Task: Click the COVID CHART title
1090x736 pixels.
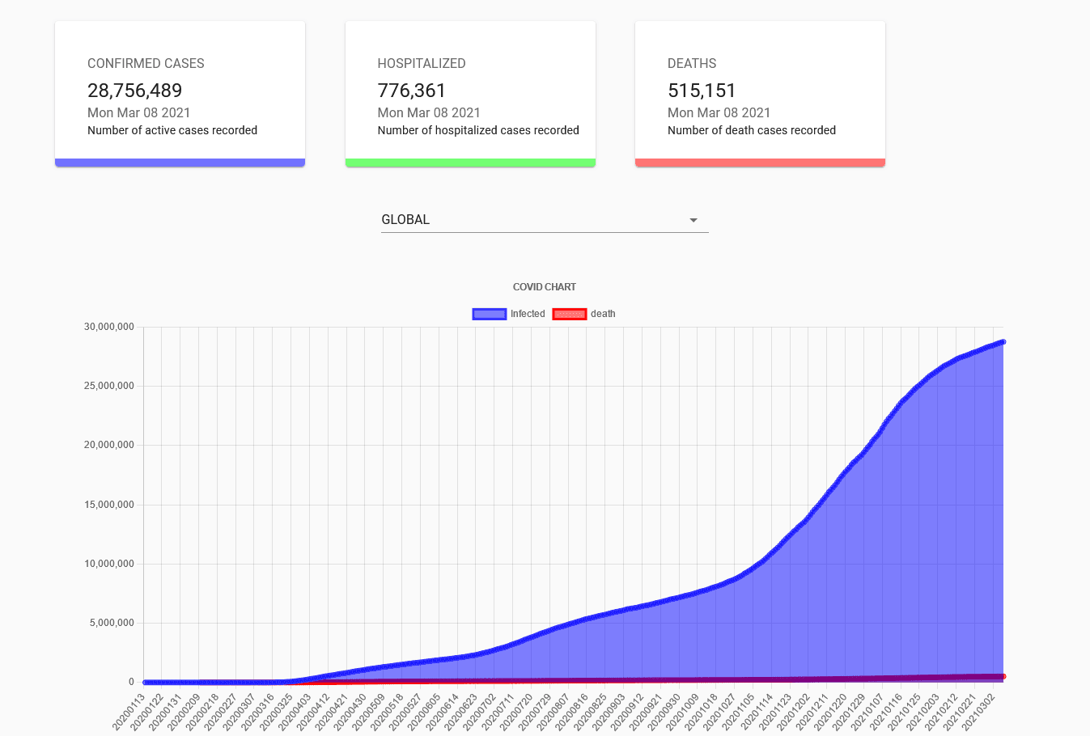Action: pyautogui.click(x=545, y=287)
